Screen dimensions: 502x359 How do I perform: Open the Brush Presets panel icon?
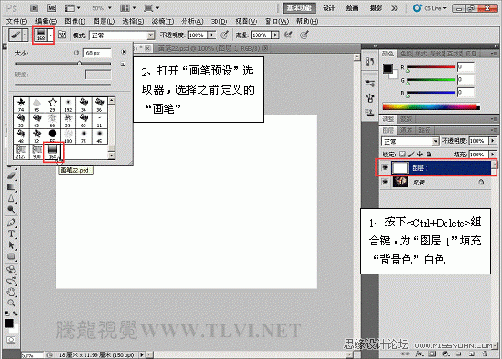pyautogui.click(x=370, y=84)
